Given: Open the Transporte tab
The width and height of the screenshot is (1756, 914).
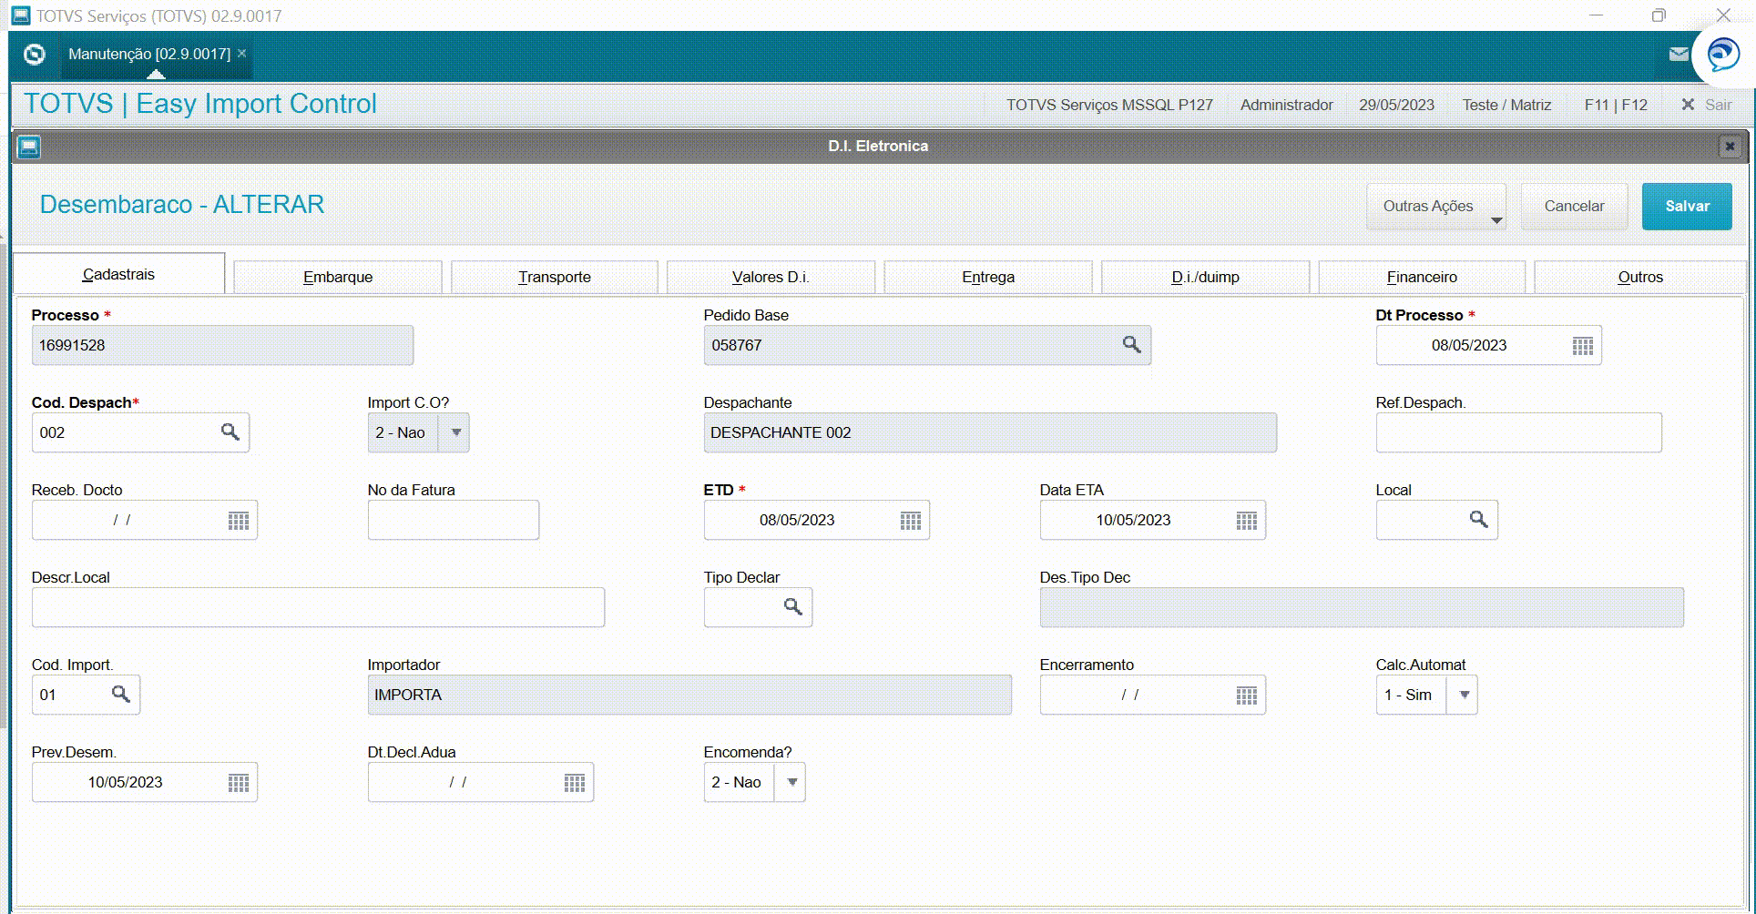Looking at the screenshot, I should [555, 277].
